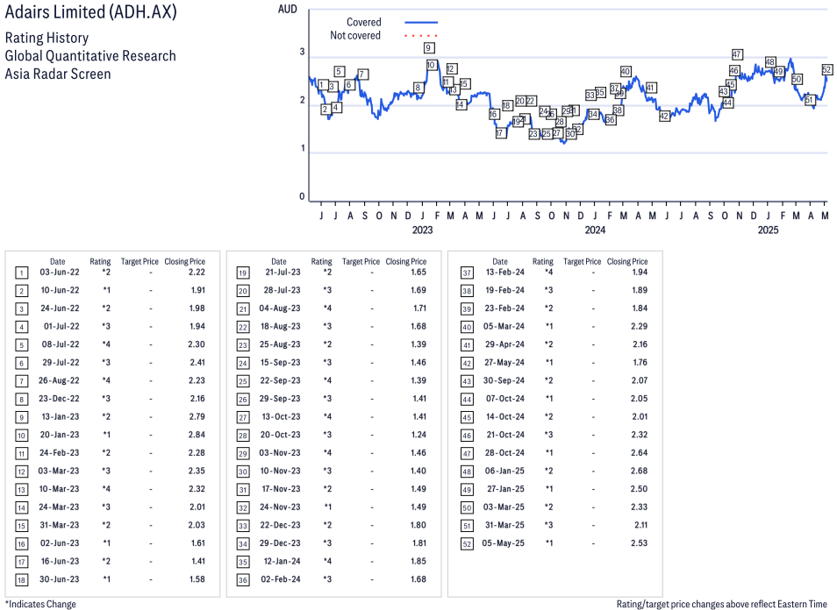Select chart marker 42 on the price line
Screen dimensions: 837x610
(664, 116)
